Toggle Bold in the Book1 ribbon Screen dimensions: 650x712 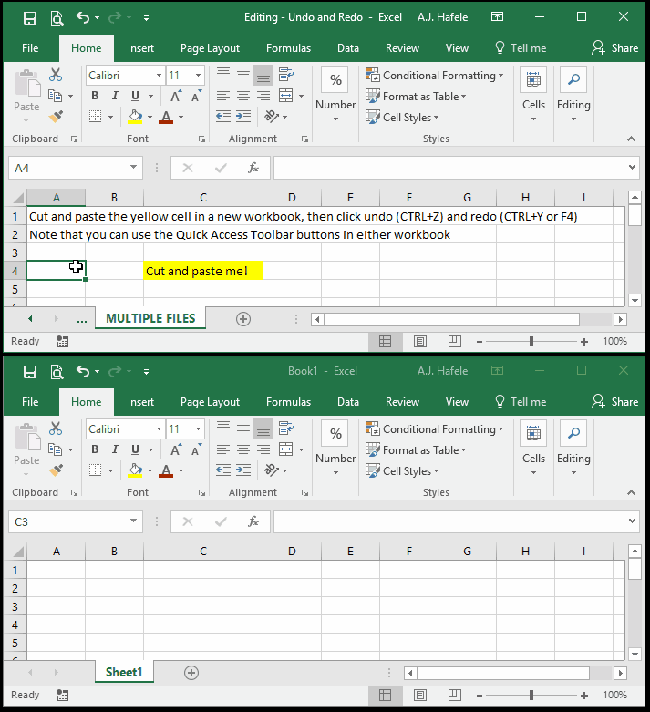pyautogui.click(x=95, y=449)
